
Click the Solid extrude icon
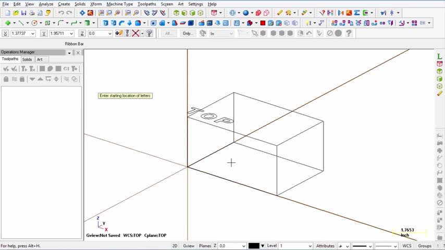click(105, 23)
